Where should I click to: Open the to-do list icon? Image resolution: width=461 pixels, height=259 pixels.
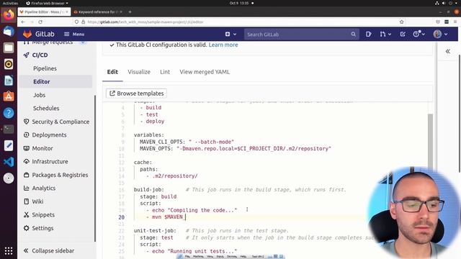403,35
